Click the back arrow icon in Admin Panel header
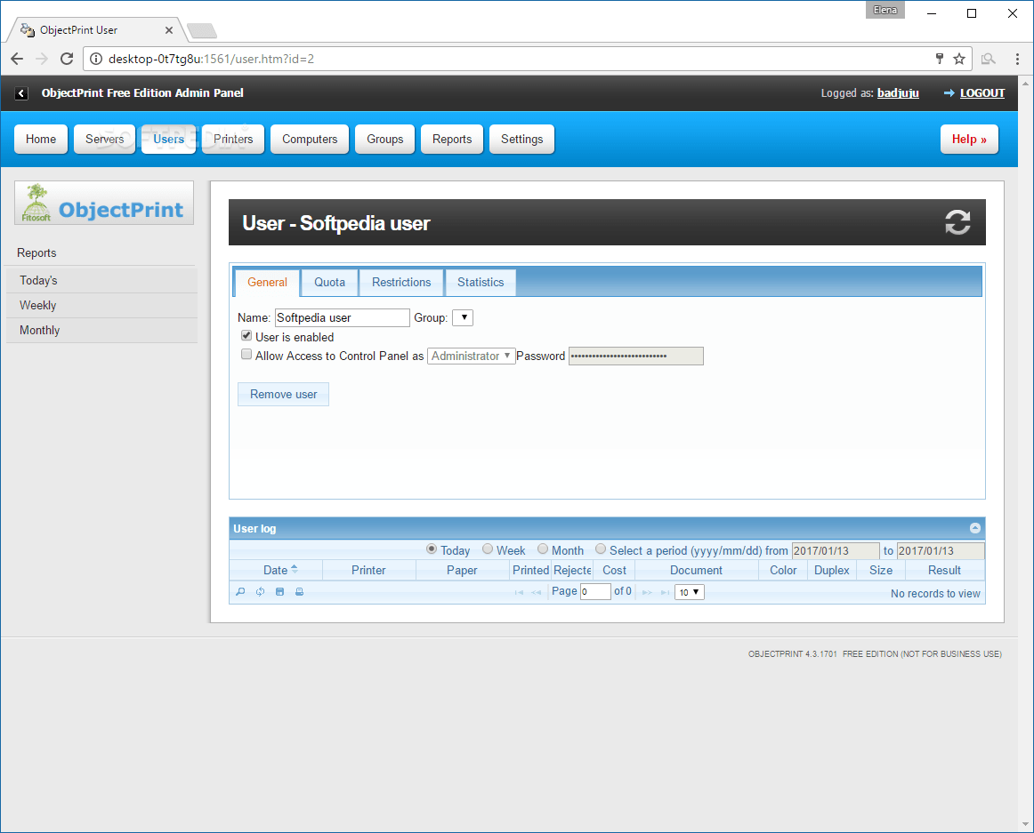Viewport: 1034px width, 833px height. [21, 93]
